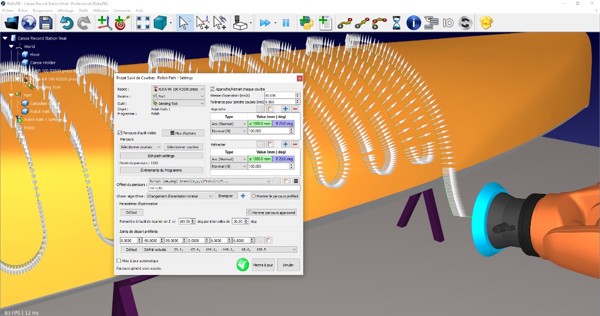Viewport: 600px width, 316px height.
Task: Add a message instruction (info icon)
Action: (413, 23)
